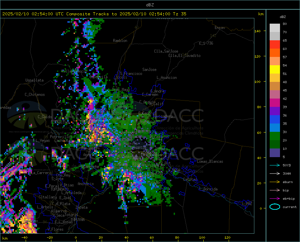Select the magenta 39-42 dBZ swatch
Viewport: 300px width, 242px height.
(x=275, y=103)
